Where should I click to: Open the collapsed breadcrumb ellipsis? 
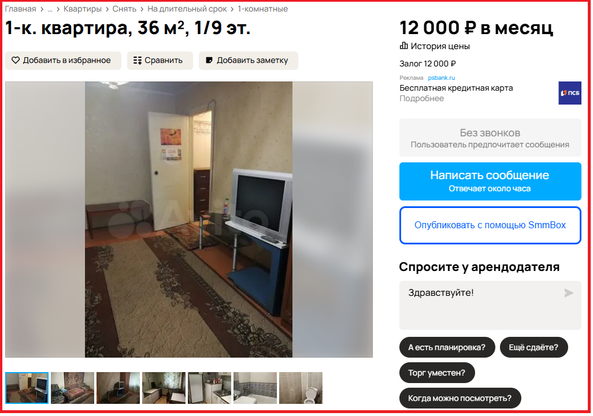[50, 9]
